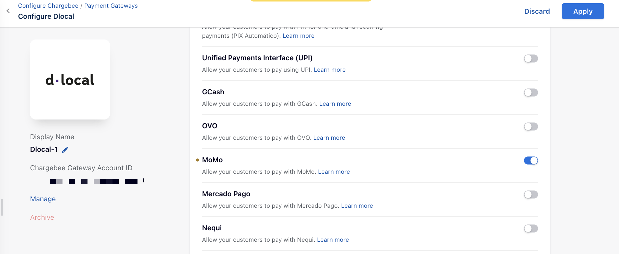This screenshot has width=619, height=254.
Task: Click the Nequi heading
Action: (212, 228)
